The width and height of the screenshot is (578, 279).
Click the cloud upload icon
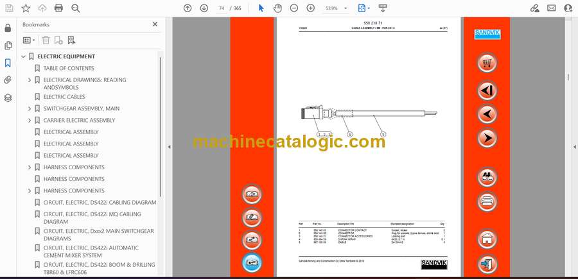click(42, 8)
